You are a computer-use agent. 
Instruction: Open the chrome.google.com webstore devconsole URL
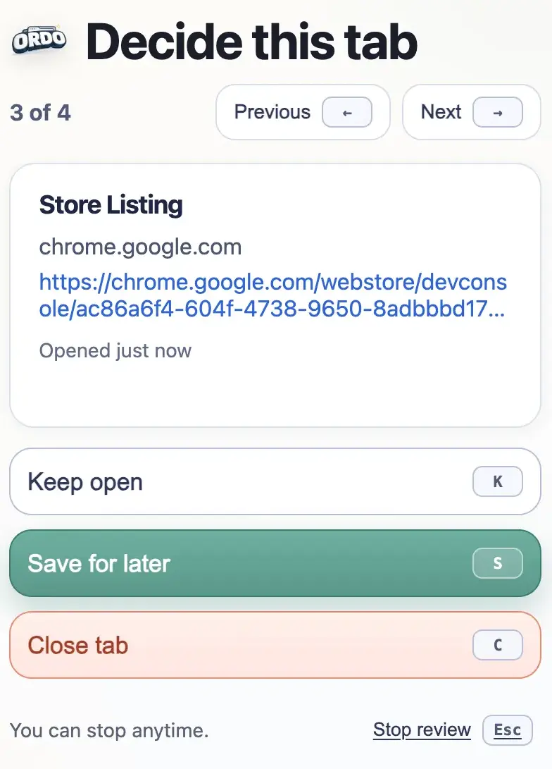272,296
